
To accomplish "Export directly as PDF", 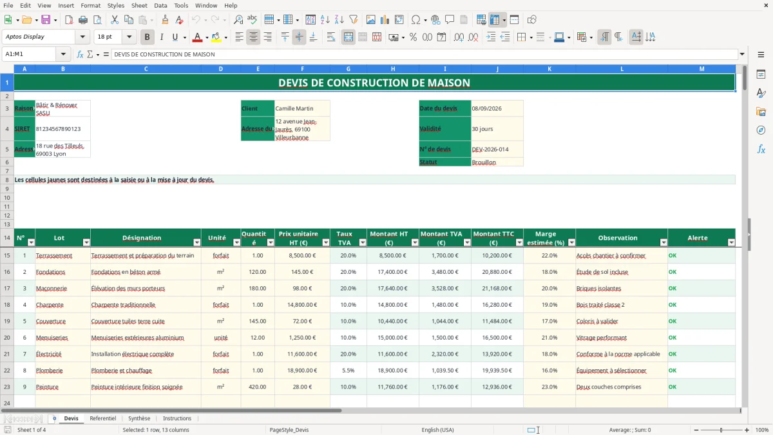I will tap(69, 20).
